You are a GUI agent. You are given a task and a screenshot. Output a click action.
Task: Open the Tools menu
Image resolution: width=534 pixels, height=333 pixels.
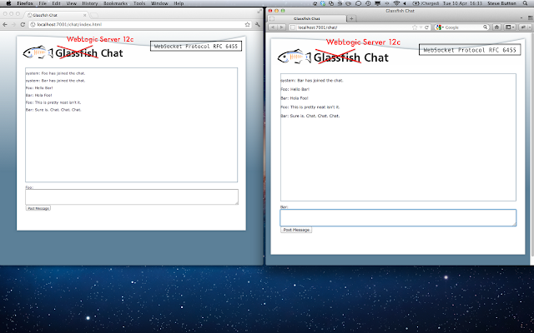tap(139, 3)
